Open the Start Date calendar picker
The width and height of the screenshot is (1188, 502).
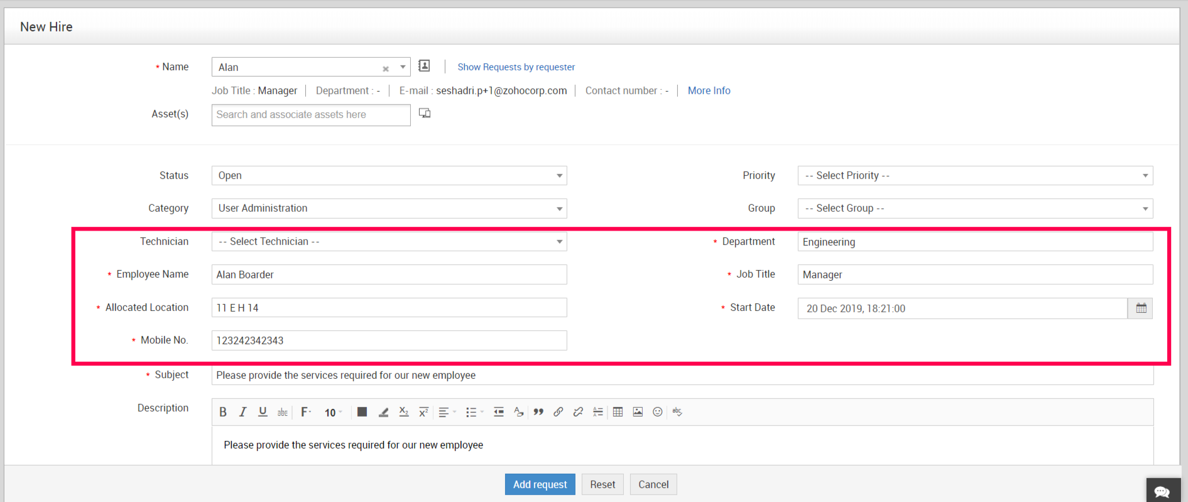(x=1141, y=308)
